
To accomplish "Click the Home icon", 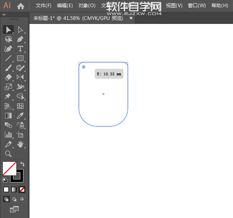I will [21, 6].
